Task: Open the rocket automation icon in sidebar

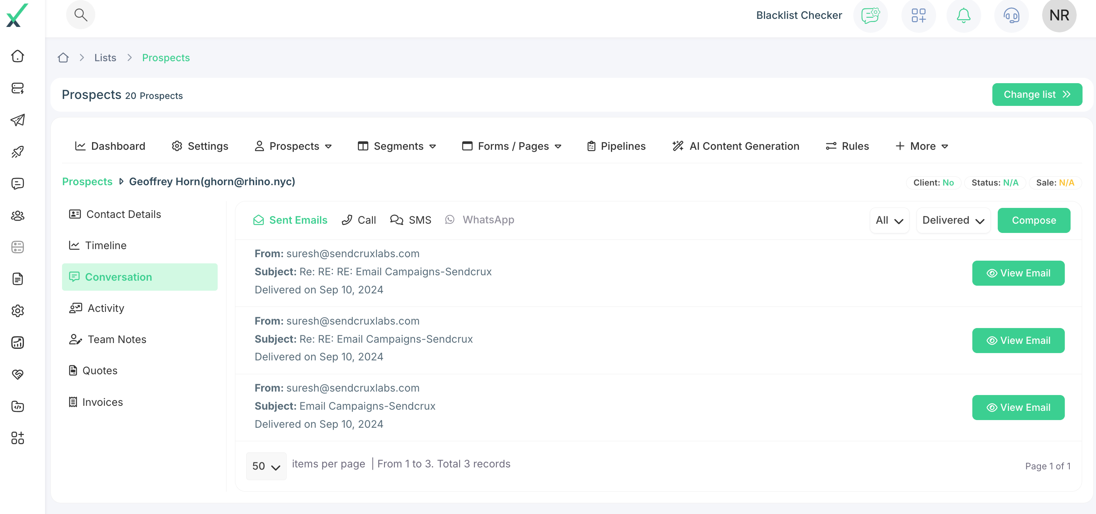Action: (17, 151)
